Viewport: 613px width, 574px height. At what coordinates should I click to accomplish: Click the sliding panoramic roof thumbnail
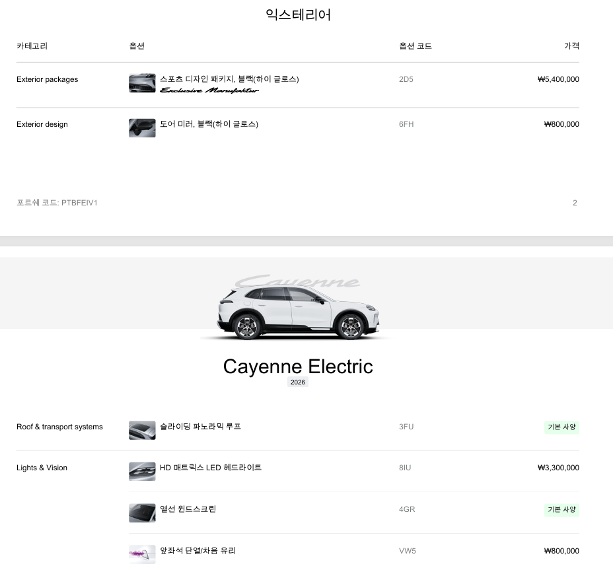(x=142, y=430)
